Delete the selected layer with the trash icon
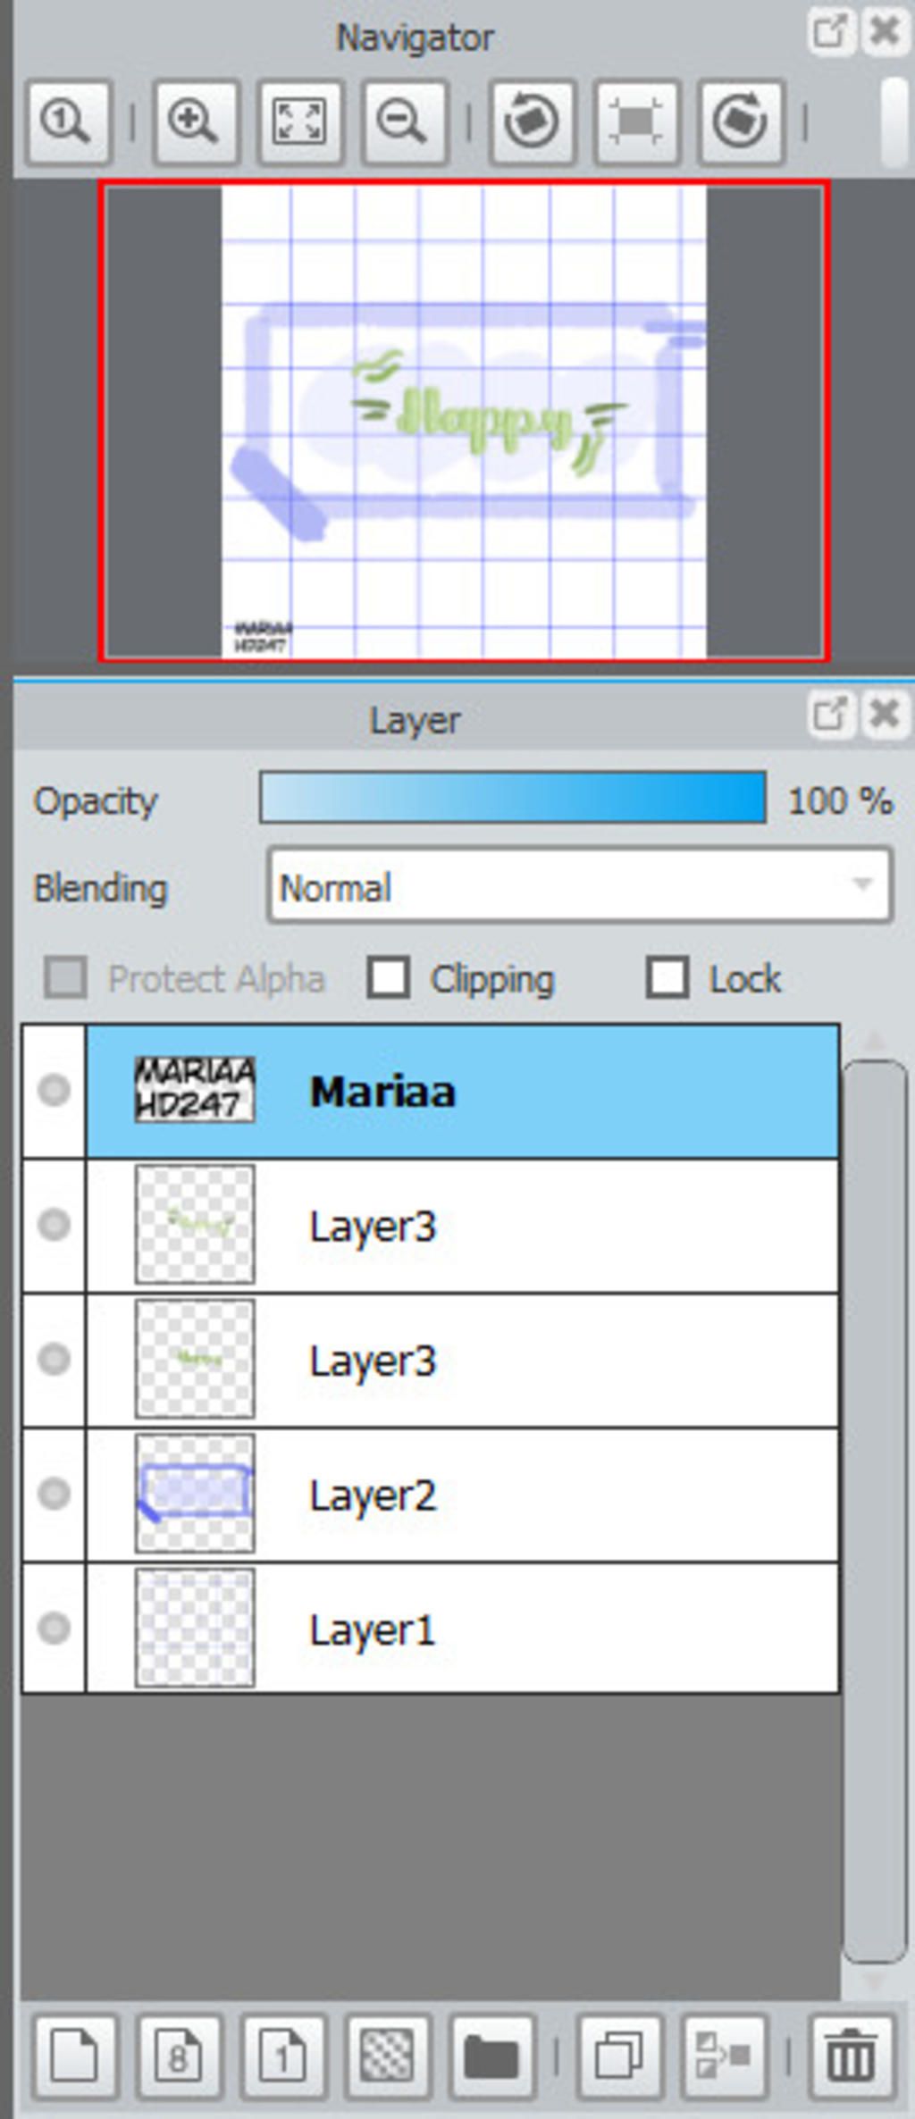The height and width of the screenshot is (2119, 915). point(850,2056)
